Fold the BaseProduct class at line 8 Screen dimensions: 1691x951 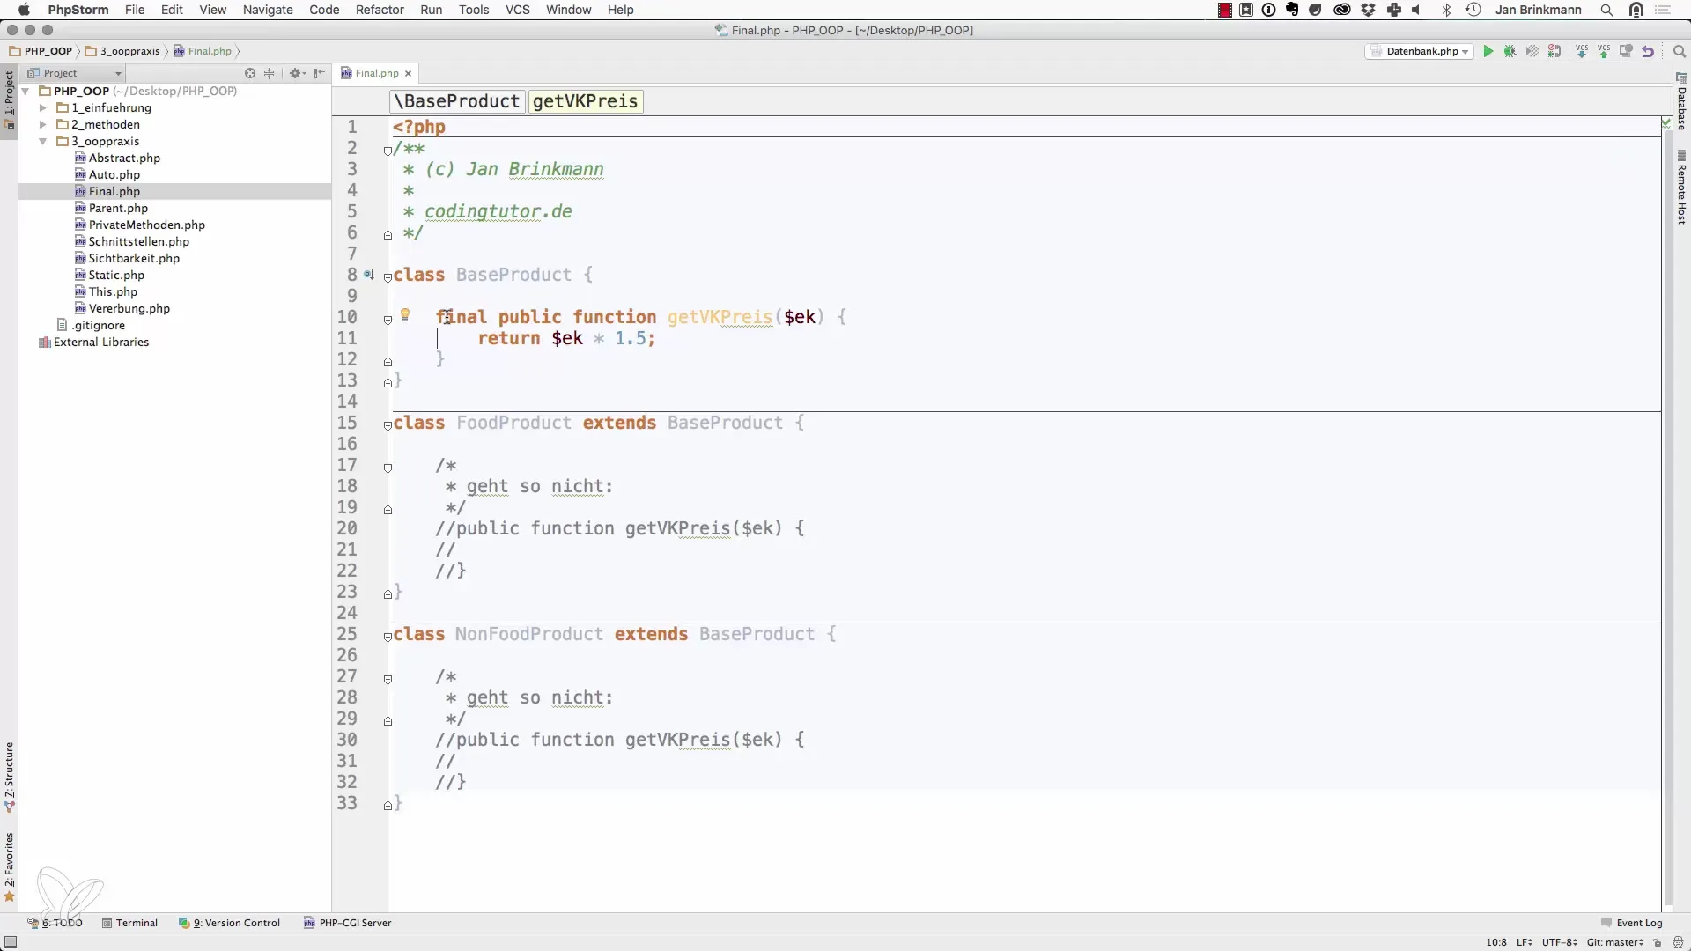pyautogui.click(x=388, y=276)
